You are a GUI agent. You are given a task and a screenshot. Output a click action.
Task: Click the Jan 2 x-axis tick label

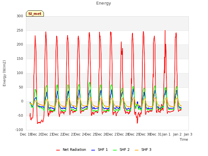coord(177,134)
